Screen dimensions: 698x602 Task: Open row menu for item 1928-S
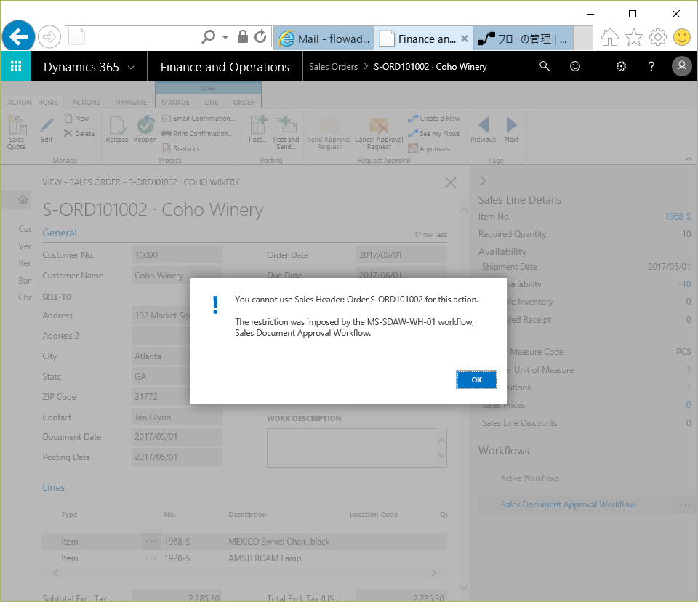coord(151,558)
